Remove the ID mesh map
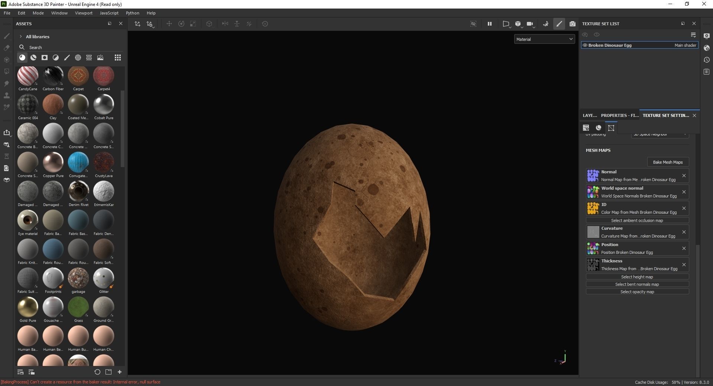Screen dimensions: 713x386 pos(684,208)
